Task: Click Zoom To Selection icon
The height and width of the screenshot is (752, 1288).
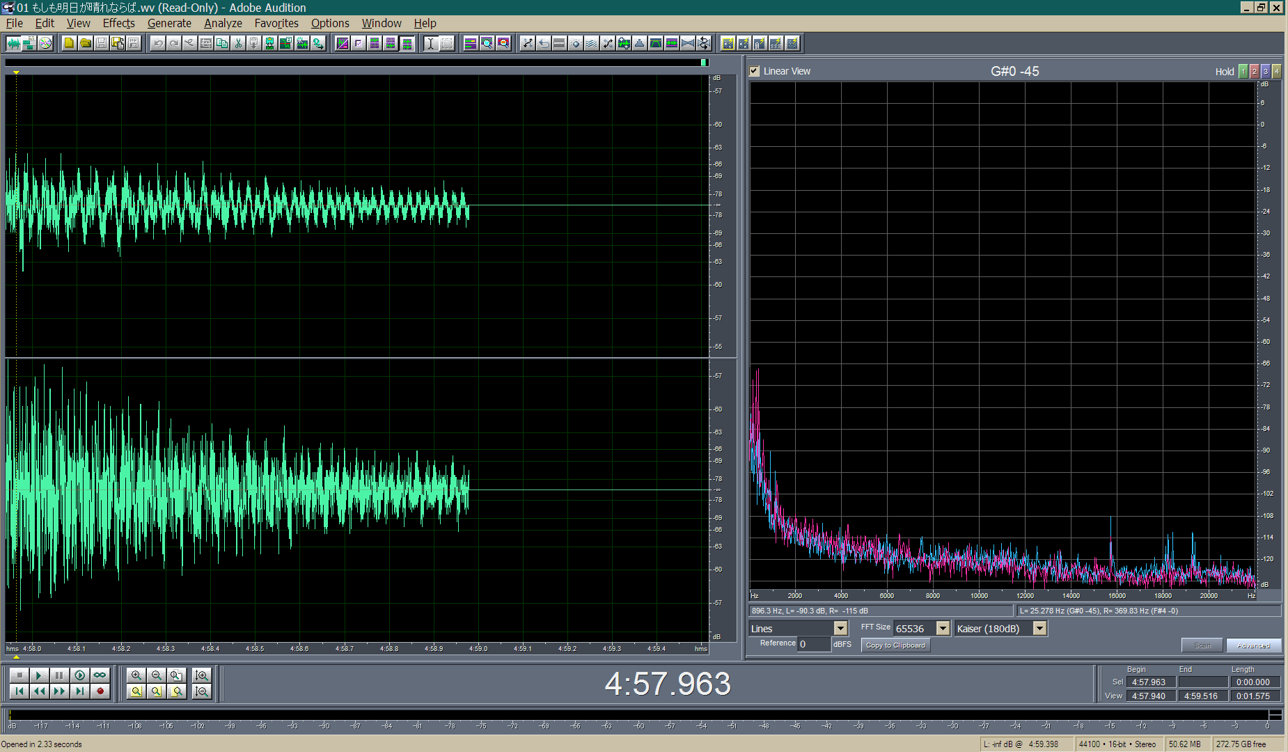Action: pos(136,691)
